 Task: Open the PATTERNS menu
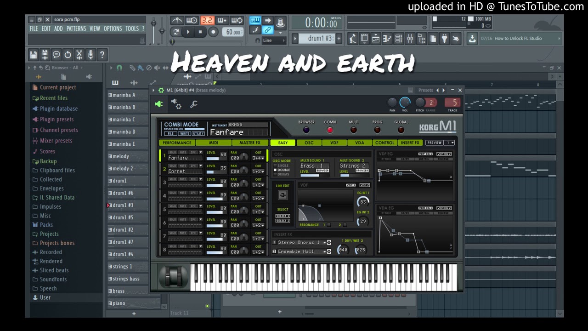click(x=76, y=29)
